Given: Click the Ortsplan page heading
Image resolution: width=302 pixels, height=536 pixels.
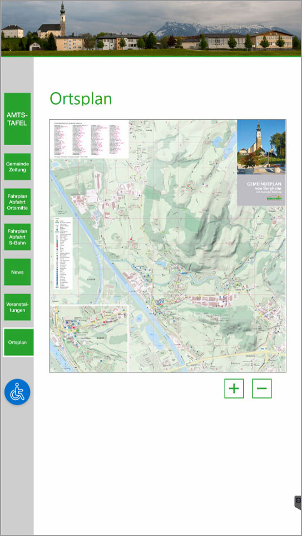Looking at the screenshot, I should [x=81, y=99].
